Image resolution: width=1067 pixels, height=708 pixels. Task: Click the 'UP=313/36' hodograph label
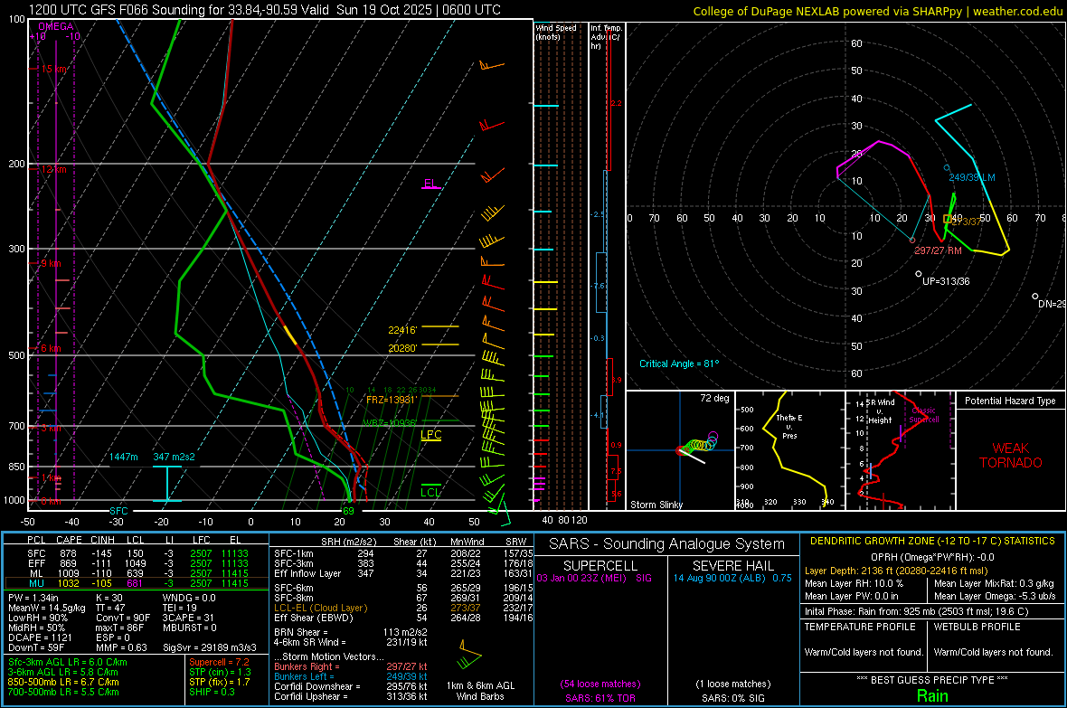(946, 280)
